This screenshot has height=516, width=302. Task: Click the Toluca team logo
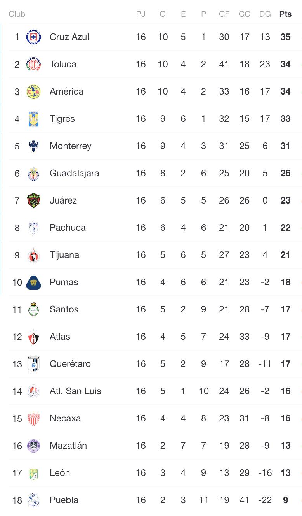click(34, 64)
